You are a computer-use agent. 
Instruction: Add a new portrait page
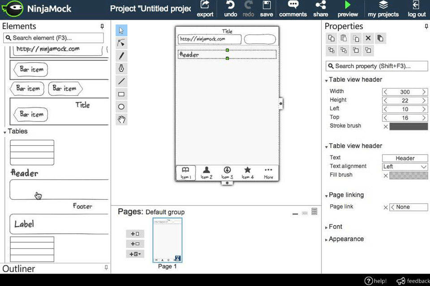point(135,234)
